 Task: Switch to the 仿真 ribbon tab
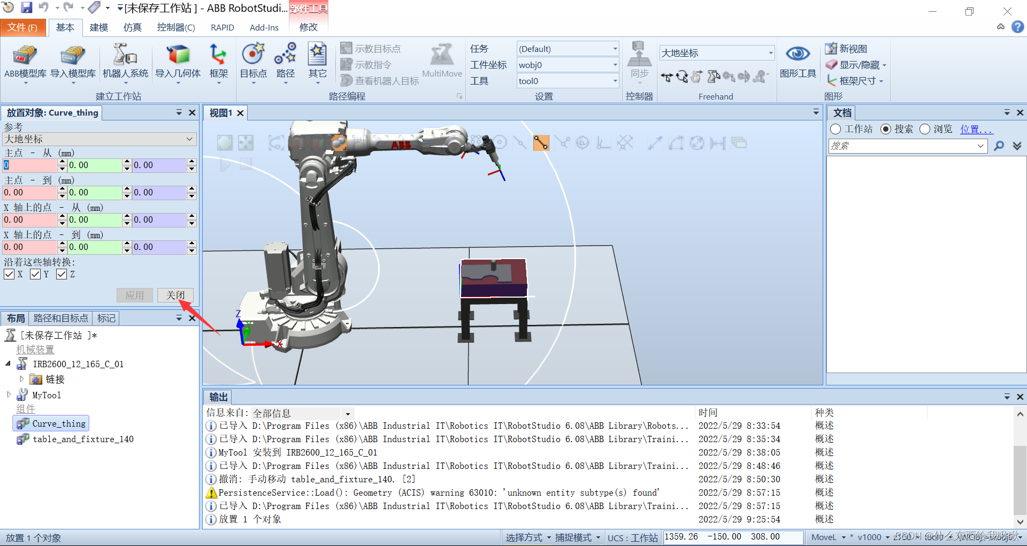133,27
